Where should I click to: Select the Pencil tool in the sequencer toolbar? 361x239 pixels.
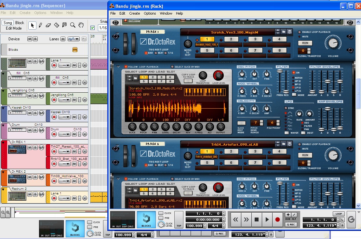pos(41,25)
